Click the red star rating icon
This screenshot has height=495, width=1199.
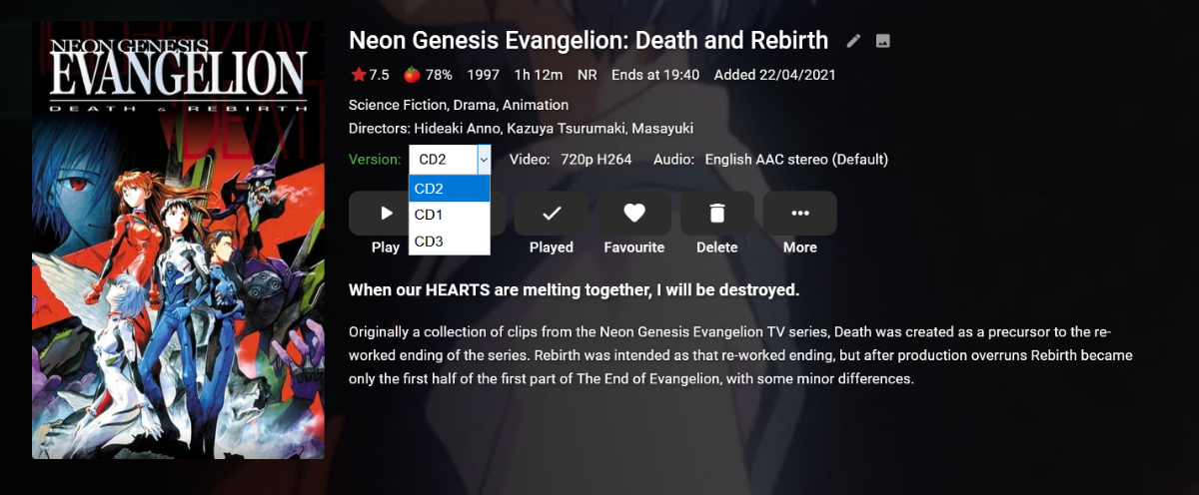359,75
